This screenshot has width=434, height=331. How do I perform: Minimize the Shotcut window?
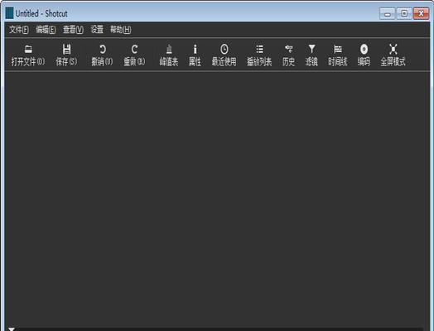tap(388, 13)
